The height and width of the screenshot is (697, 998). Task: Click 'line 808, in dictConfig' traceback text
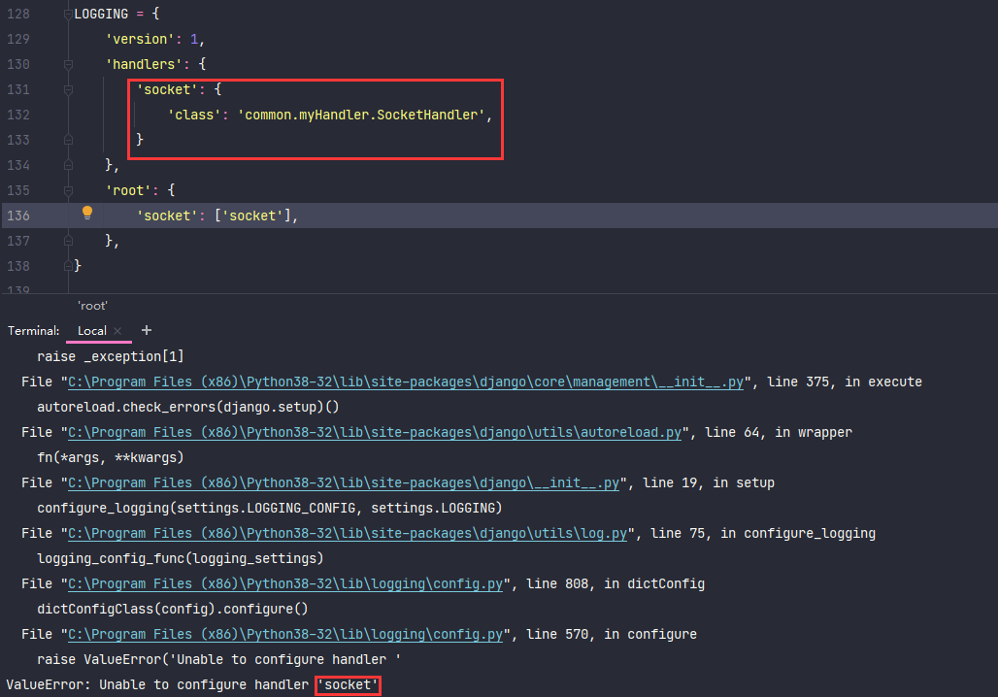pos(615,583)
